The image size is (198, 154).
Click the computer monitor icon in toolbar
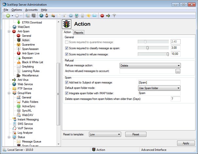pyautogui.click(x=77, y=16)
